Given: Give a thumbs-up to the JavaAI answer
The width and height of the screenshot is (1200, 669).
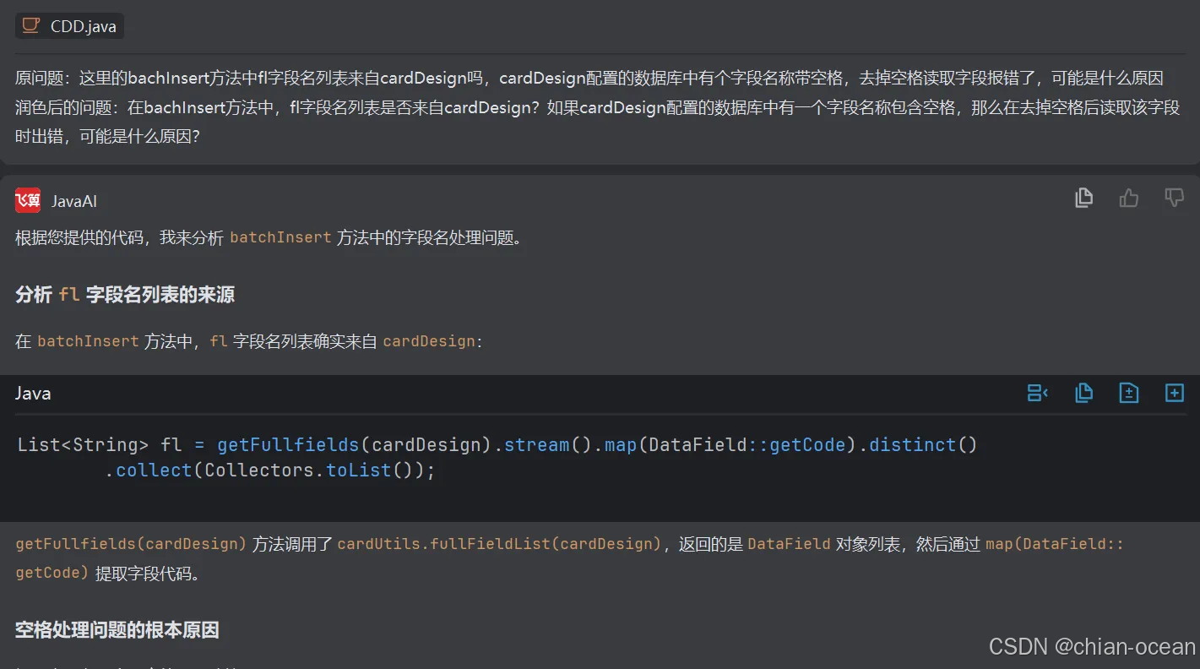Looking at the screenshot, I should click(x=1129, y=197).
